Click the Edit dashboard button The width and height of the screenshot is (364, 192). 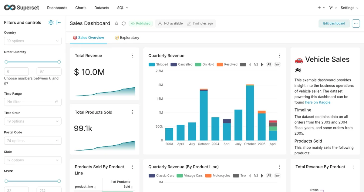pyautogui.click(x=334, y=23)
